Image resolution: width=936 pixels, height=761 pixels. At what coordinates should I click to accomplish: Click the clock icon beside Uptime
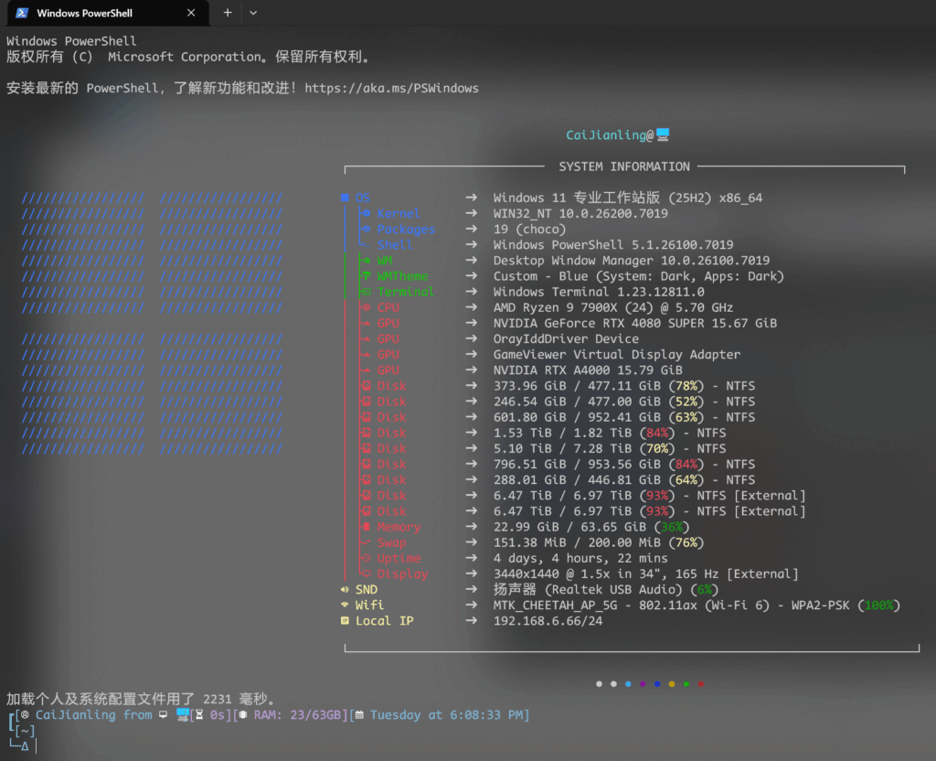(366, 559)
